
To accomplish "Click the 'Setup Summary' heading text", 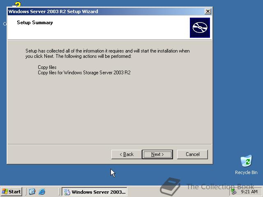I will [35, 23].
